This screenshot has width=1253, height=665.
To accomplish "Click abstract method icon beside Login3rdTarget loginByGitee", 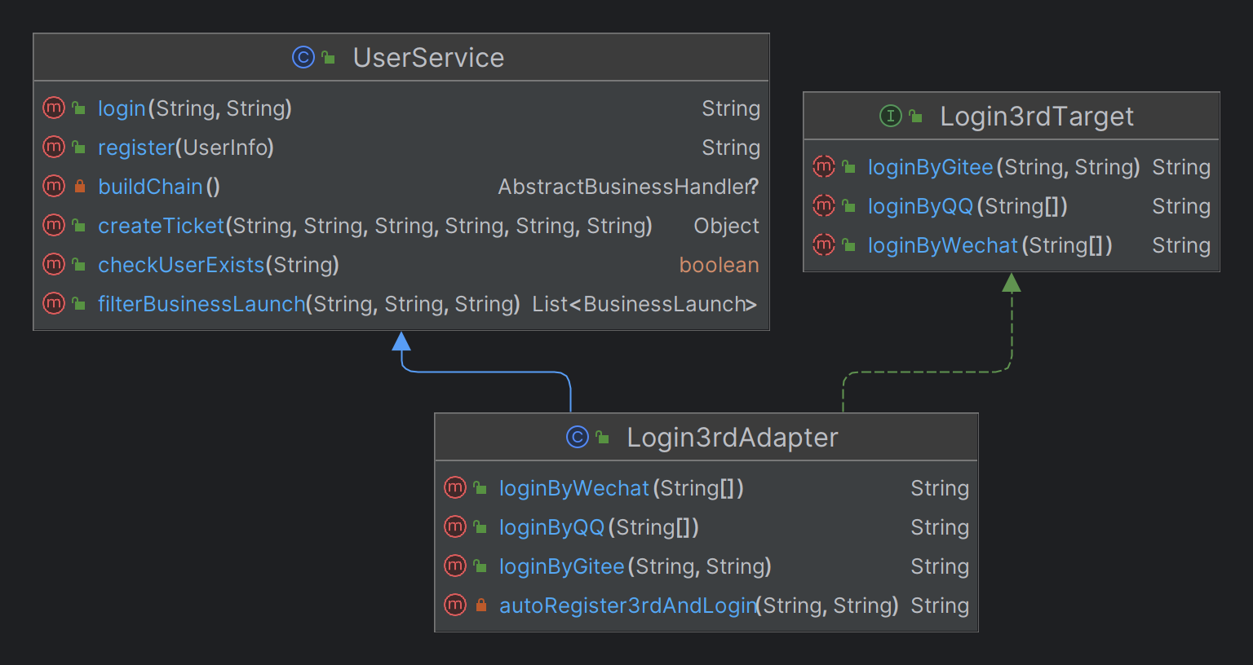I will point(824,166).
